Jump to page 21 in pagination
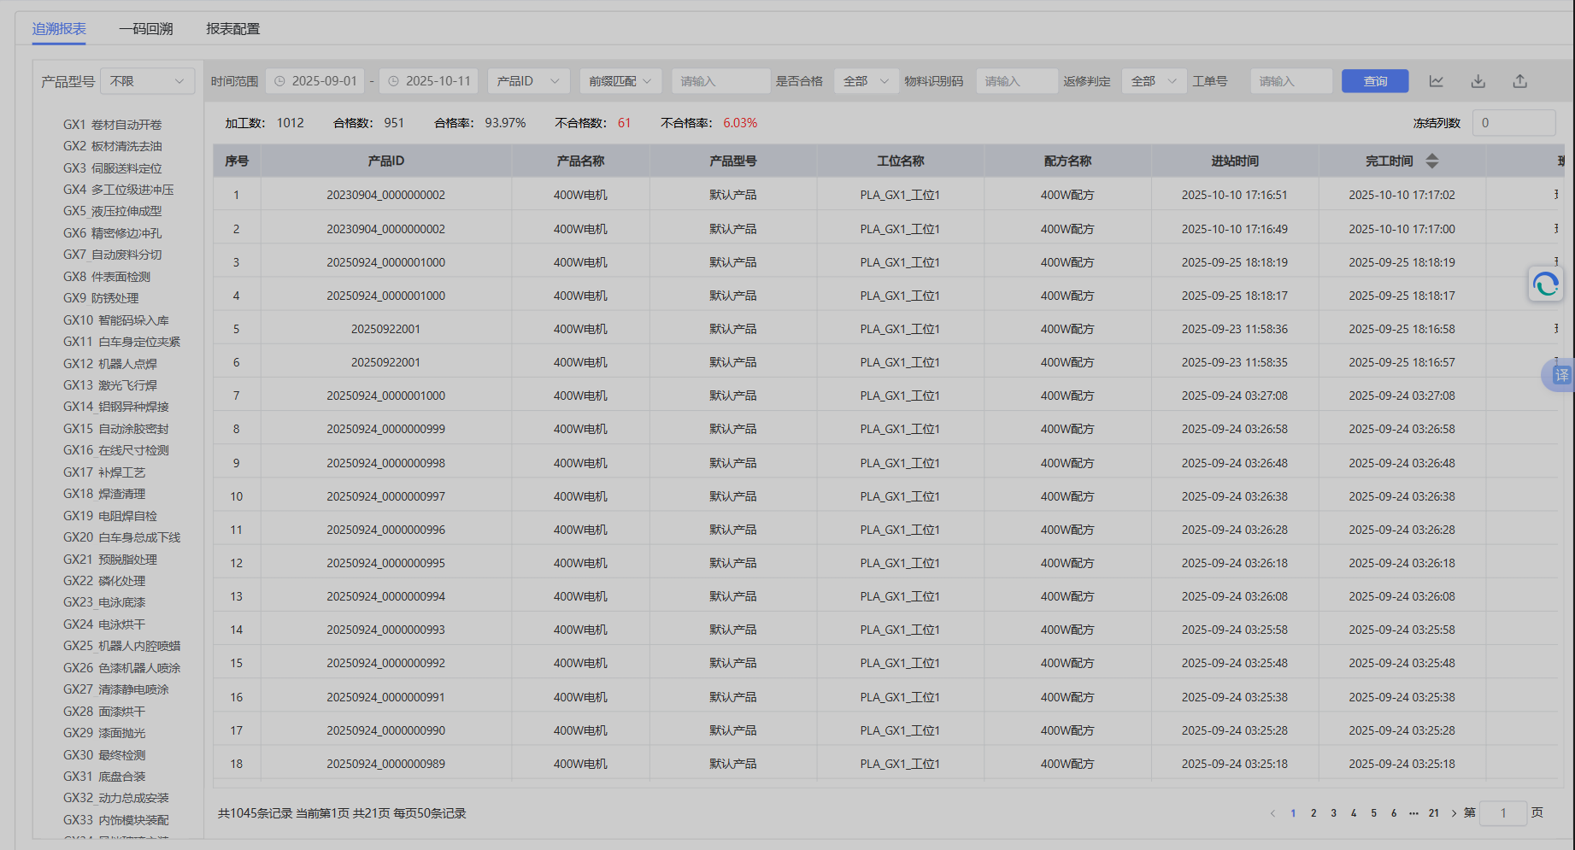Image resolution: width=1575 pixels, height=850 pixels. (x=1433, y=813)
